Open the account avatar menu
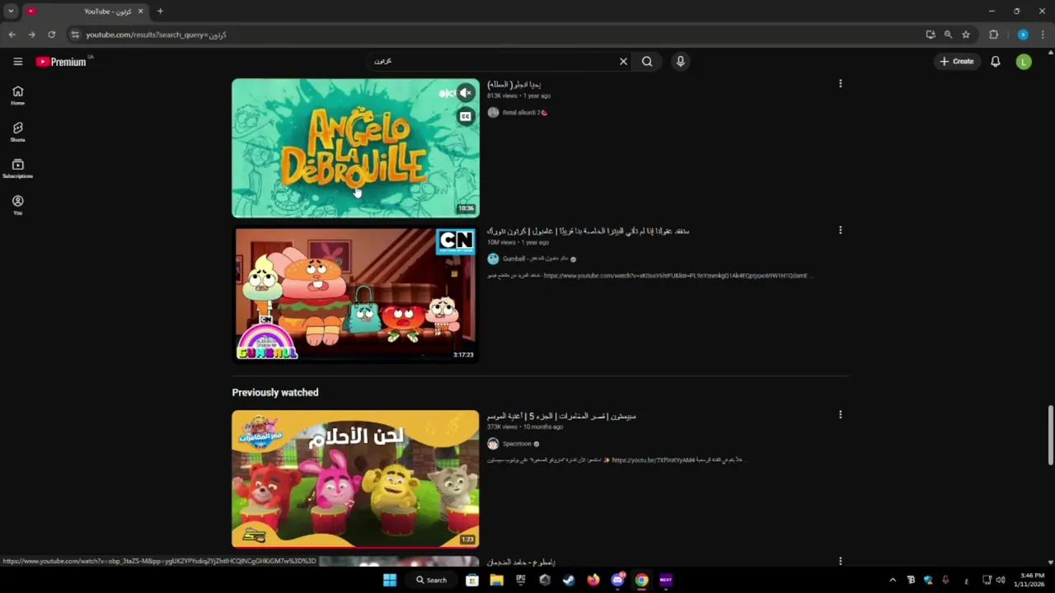Screen dimensions: 1055x593 click(1024, 62)
